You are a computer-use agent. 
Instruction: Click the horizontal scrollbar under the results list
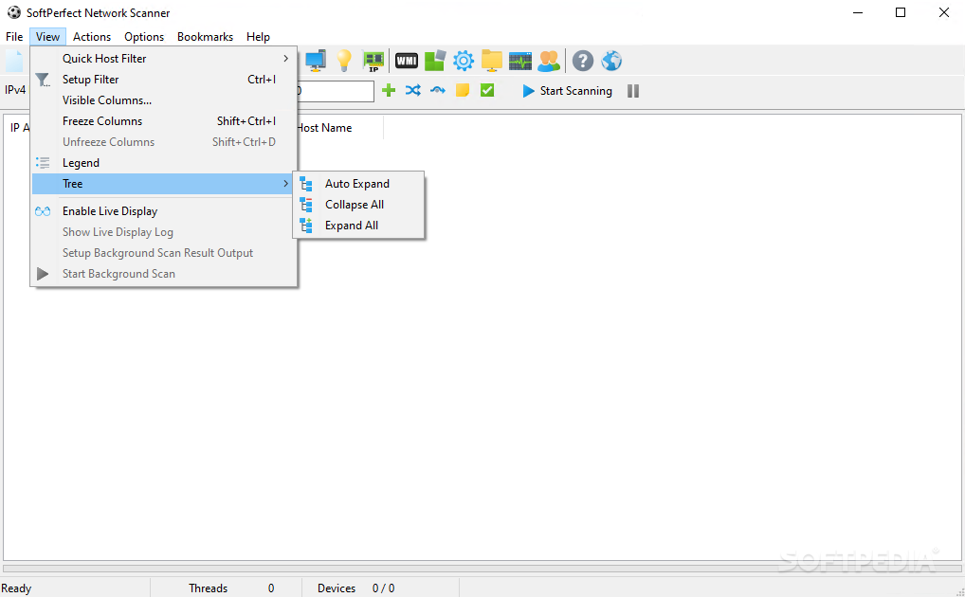[482, 570]
